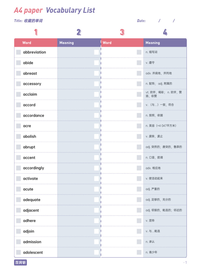The image size is (201, 269).
Task: Click the word "accordingly"
Action: coord(33,168)
